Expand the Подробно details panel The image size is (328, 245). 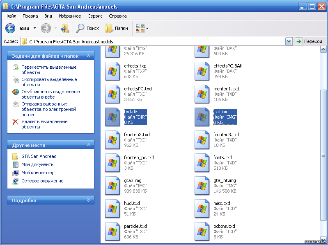click(89, 200)
